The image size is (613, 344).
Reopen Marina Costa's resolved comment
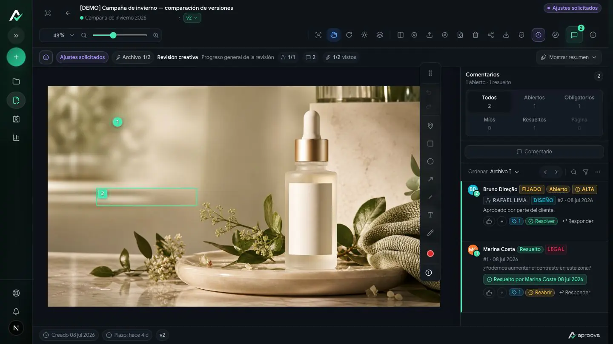click(x=540, y=293)
